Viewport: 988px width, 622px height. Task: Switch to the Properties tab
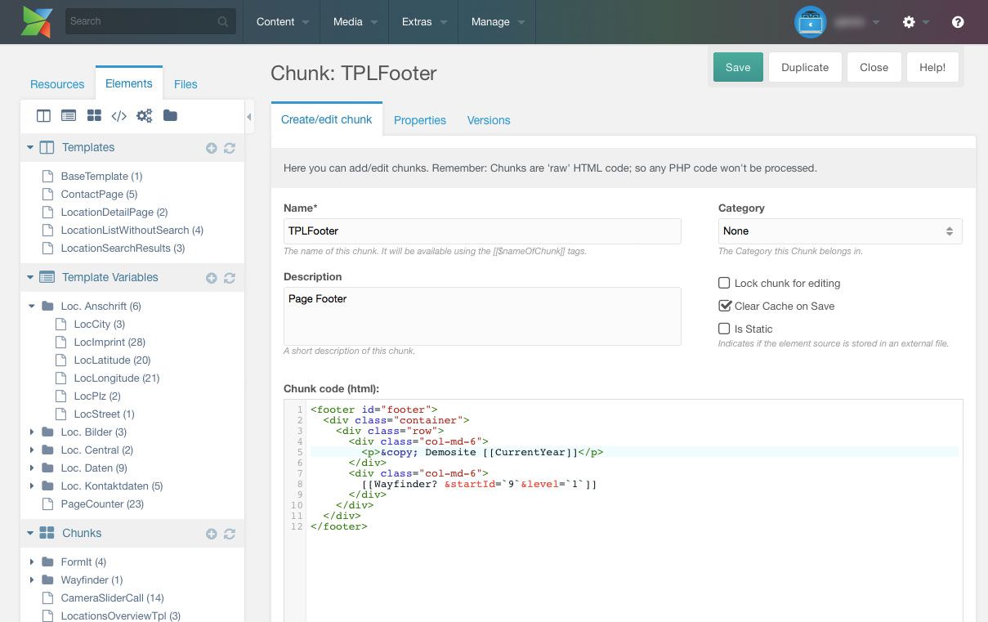tap(420, 120)
